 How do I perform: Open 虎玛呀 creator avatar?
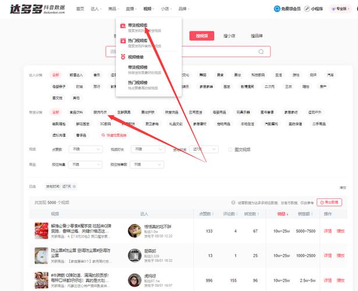pyautogui.click(x=134, y=280)
